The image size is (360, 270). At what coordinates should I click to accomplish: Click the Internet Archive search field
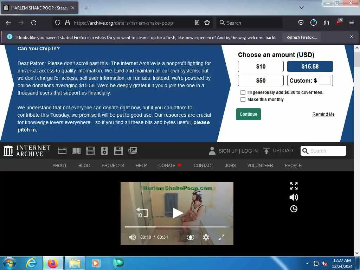click(323, 151)
